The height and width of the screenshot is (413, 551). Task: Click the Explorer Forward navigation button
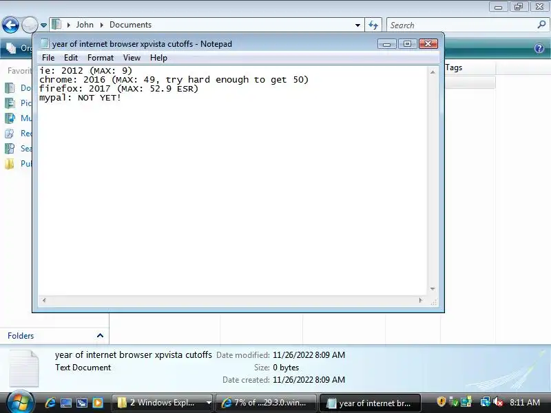[30, 25]
